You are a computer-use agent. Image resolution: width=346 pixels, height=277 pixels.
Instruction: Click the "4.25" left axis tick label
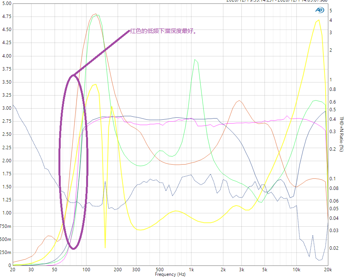pyautogui.click(x=7, y=43)
